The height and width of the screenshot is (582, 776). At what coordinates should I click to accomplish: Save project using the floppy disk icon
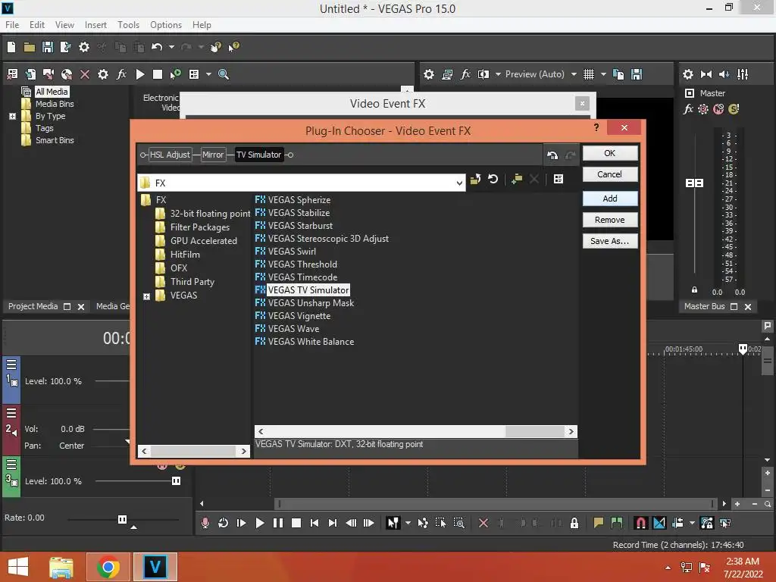[48, 47]
